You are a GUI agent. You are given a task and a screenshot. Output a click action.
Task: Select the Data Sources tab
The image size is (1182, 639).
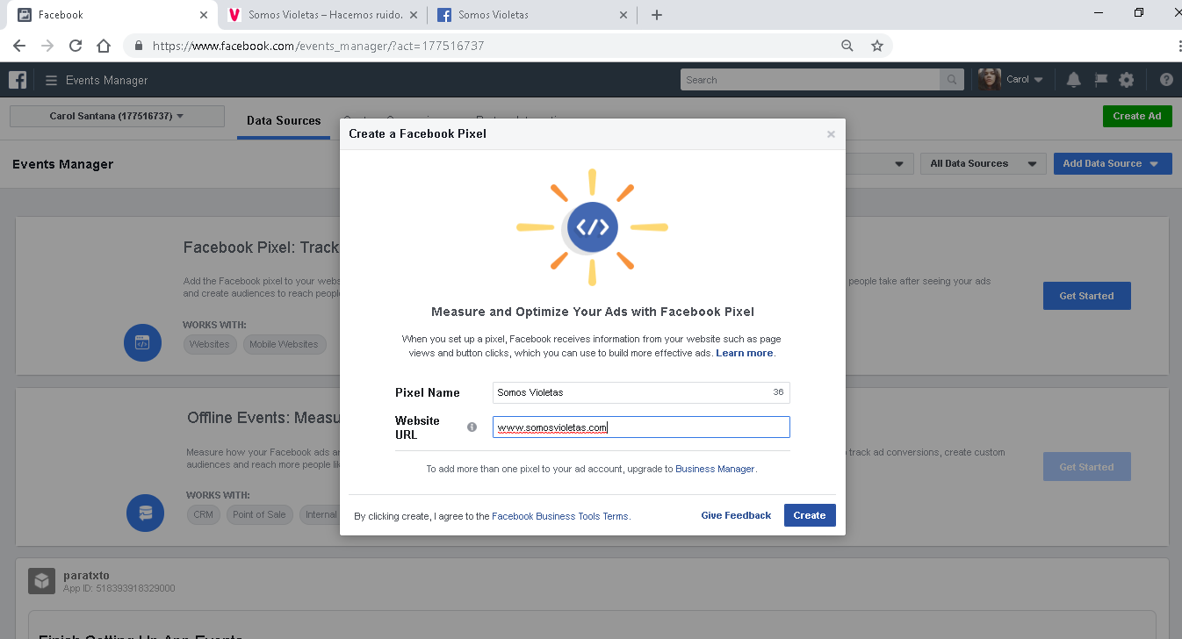click(284, 121)
